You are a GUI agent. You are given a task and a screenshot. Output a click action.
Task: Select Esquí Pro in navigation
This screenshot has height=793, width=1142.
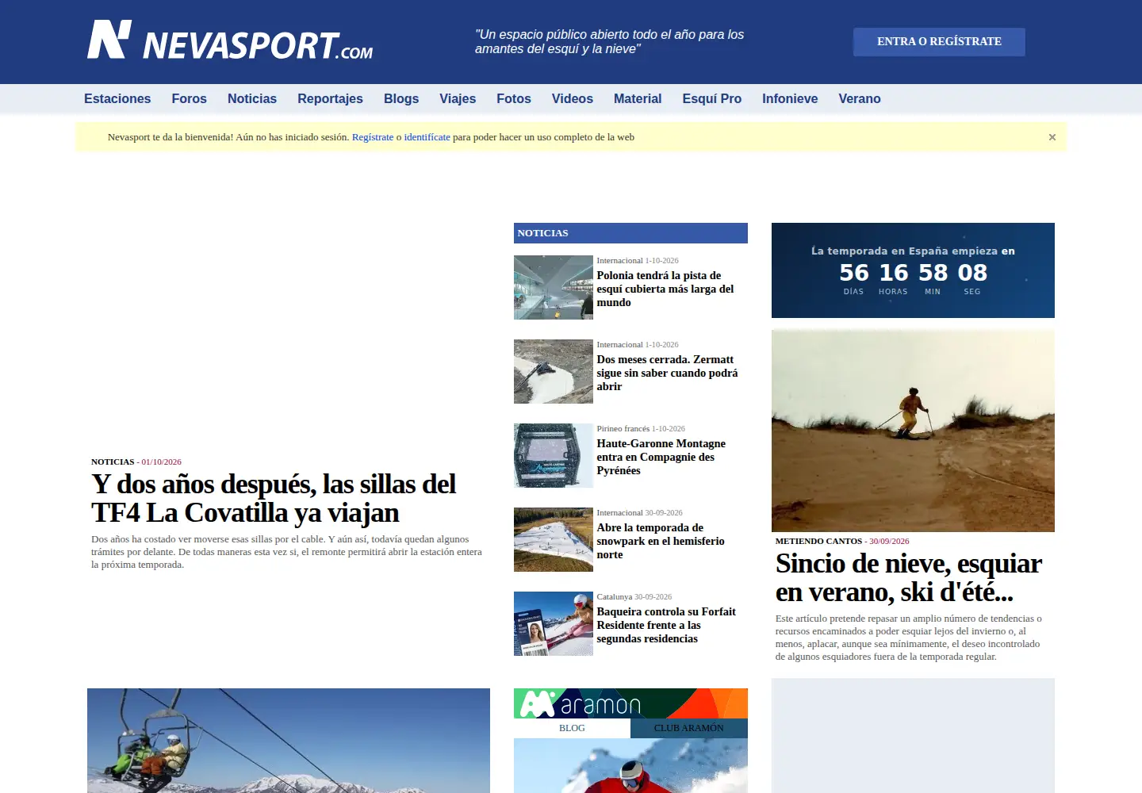[712, 99]
